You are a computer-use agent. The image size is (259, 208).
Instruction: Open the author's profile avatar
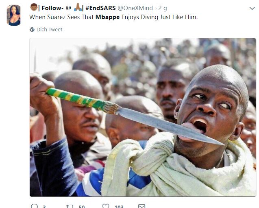(x=14, y=15)
